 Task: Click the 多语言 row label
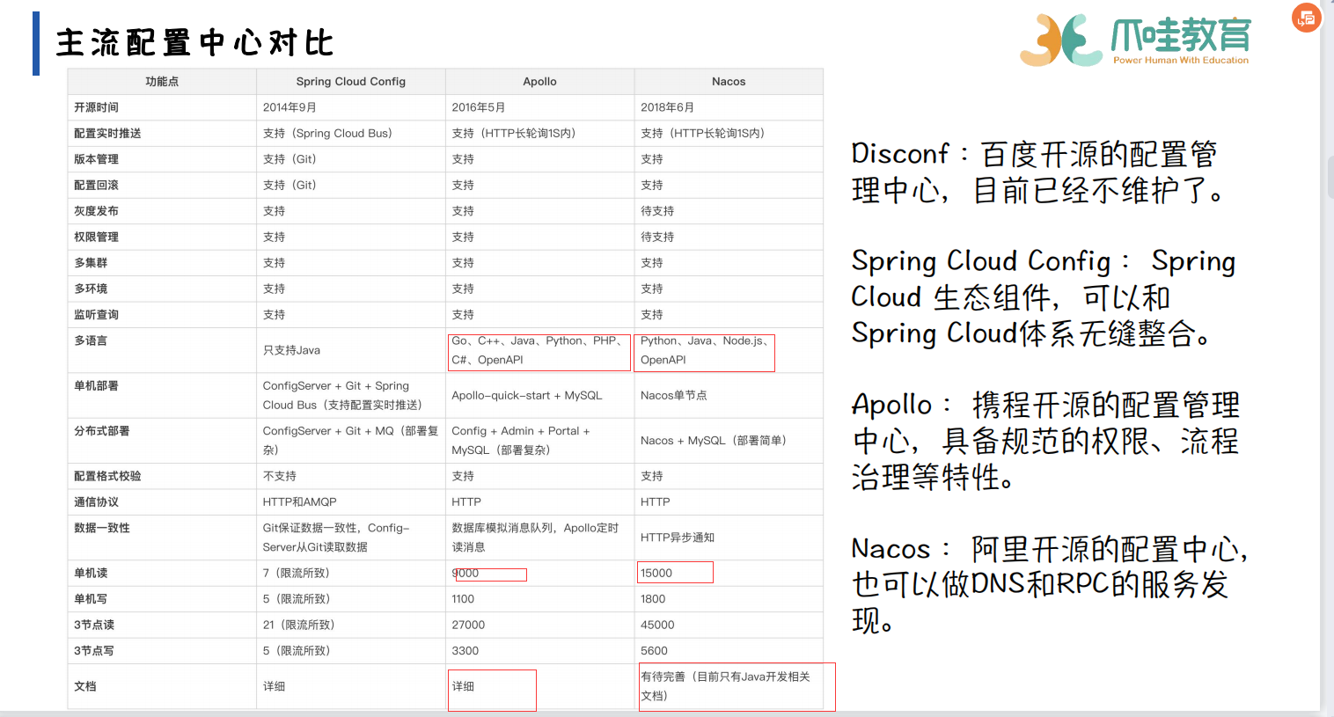click(x=91, y=340)
